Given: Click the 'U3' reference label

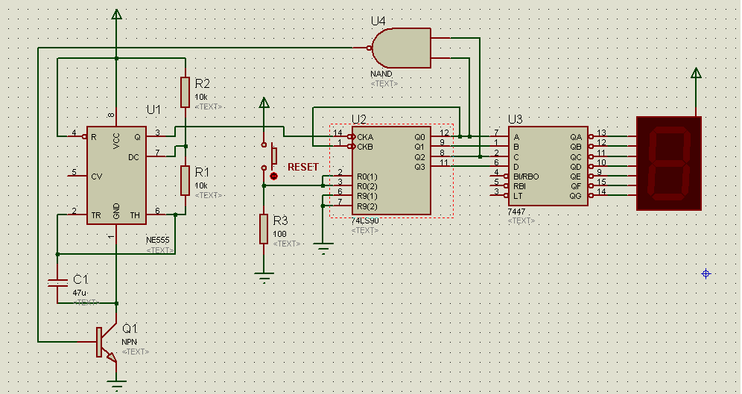Looking at the screenshot, I should tap(516, 119).
